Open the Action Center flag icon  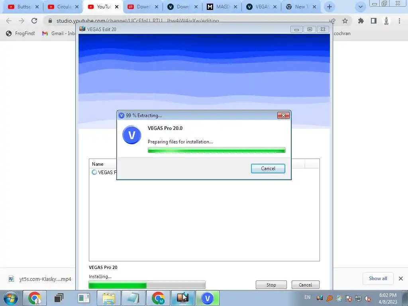tap(349, 298)
